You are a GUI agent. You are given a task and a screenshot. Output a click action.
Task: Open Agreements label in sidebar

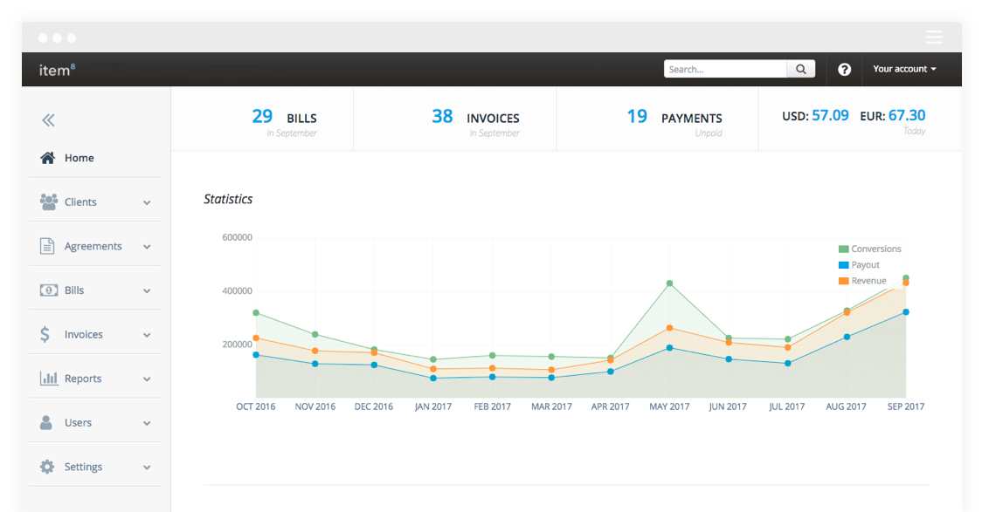click(93, 246)
